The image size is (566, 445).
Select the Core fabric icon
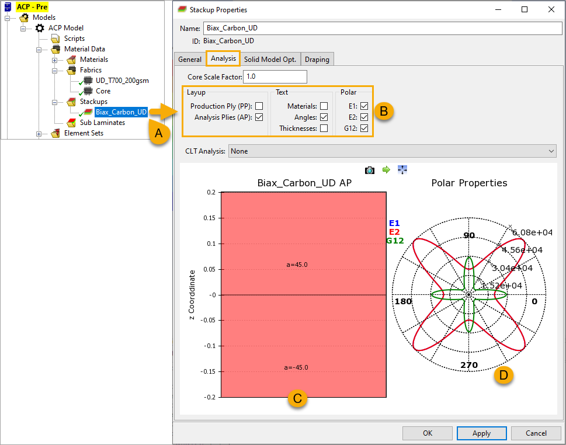(87, 91)
